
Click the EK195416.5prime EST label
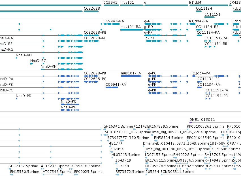pyautogui.click(x=85, y=166)
